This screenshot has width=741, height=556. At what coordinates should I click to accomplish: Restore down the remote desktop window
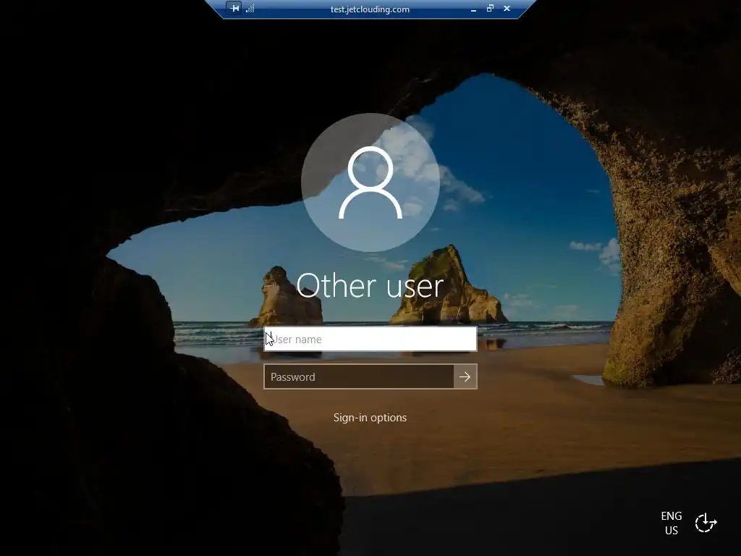coord(490,8)
